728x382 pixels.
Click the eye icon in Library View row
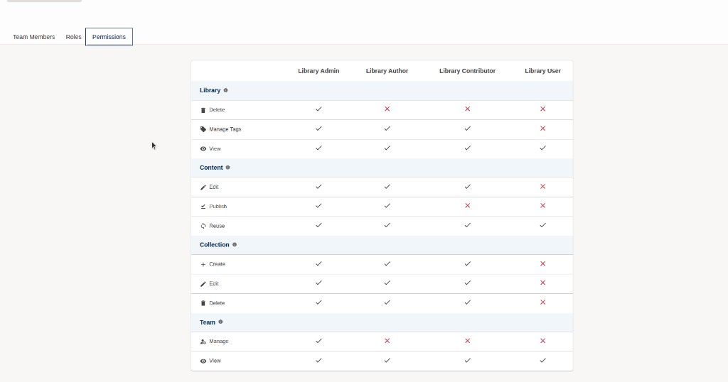coord(203,149)
